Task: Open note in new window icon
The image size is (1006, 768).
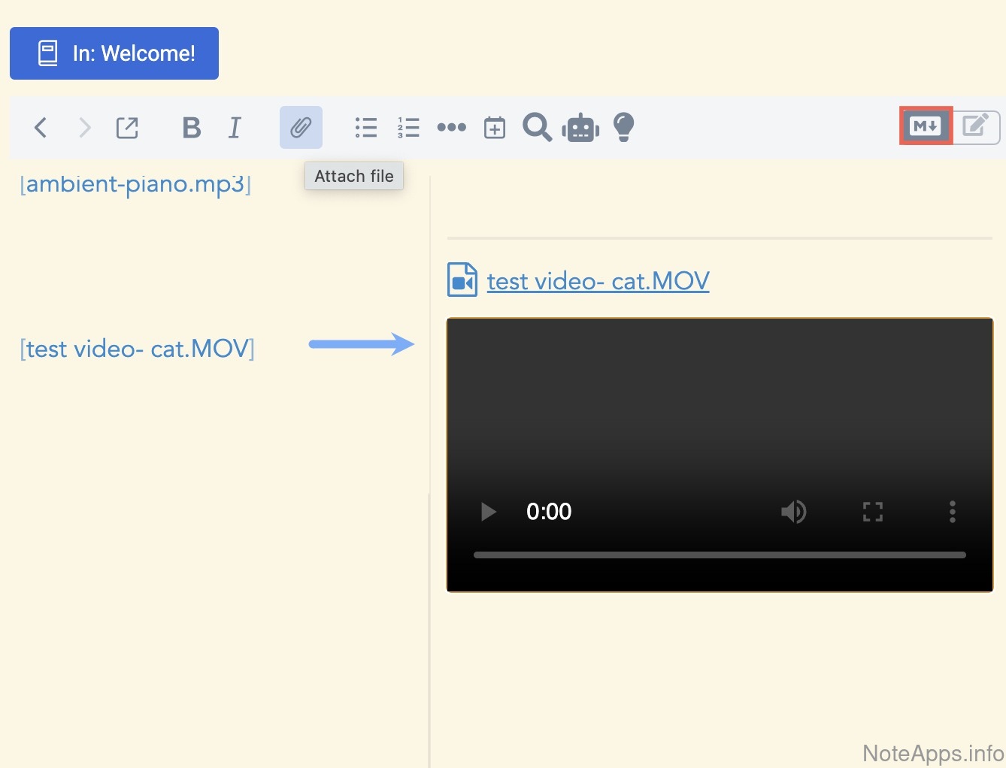Action: [127, 128]
